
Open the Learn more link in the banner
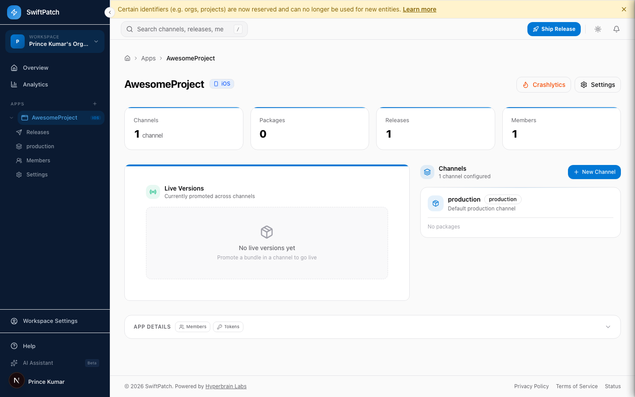[x=419, y=9]
